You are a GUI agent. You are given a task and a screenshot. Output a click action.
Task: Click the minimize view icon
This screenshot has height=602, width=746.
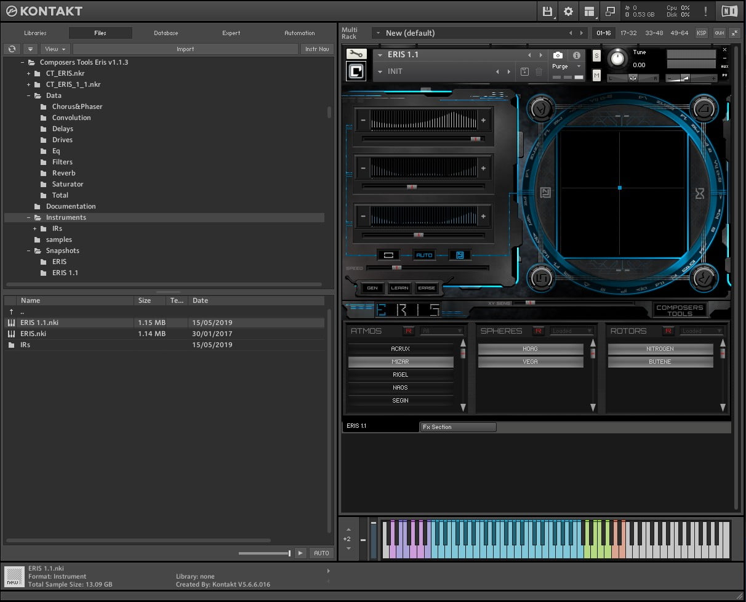pos(610,11)
